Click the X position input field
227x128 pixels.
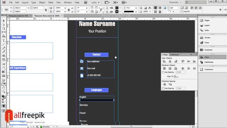(20, 8)
